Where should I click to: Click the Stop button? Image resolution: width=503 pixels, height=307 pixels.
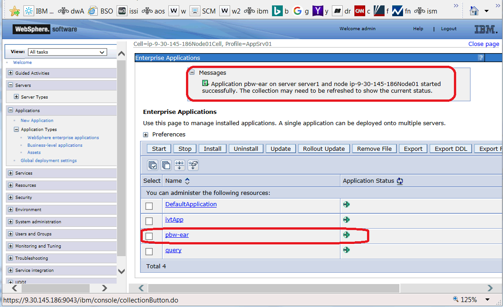point(185,149)
